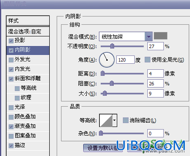Uncheck the 内阴影 checkbox
Screen dimensions: 190x156
pos(11,50)
